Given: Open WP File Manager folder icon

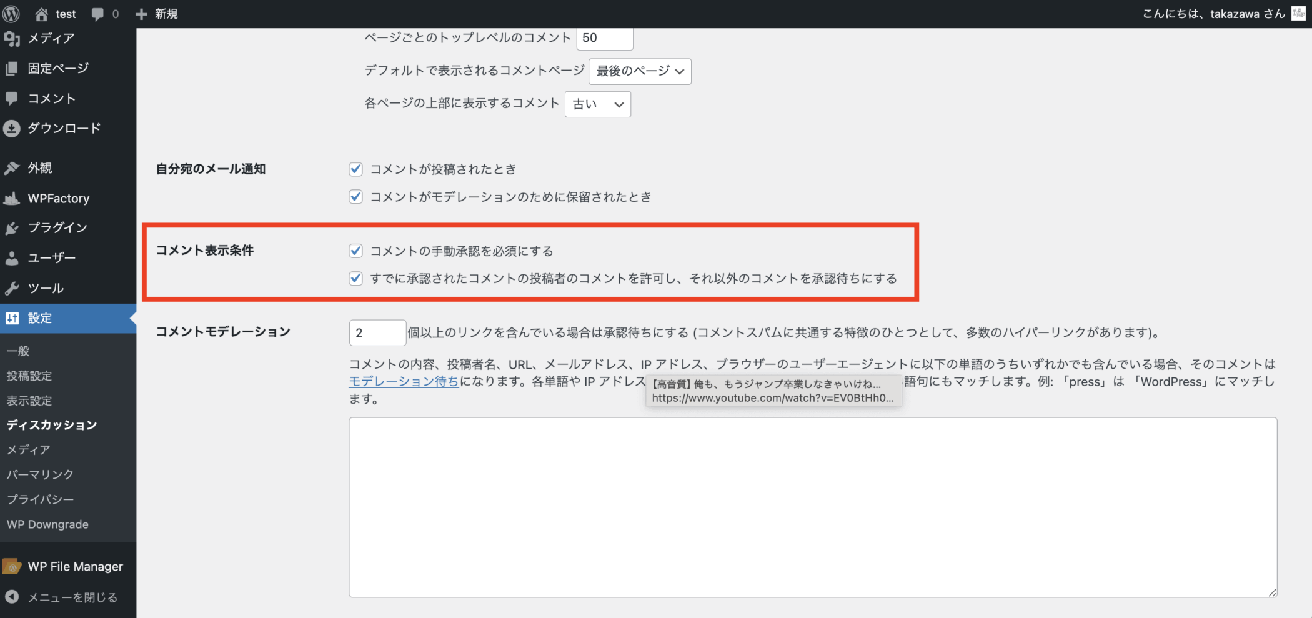Looking at the screenshot, I should pyautogui.click(x=12, y=566).
